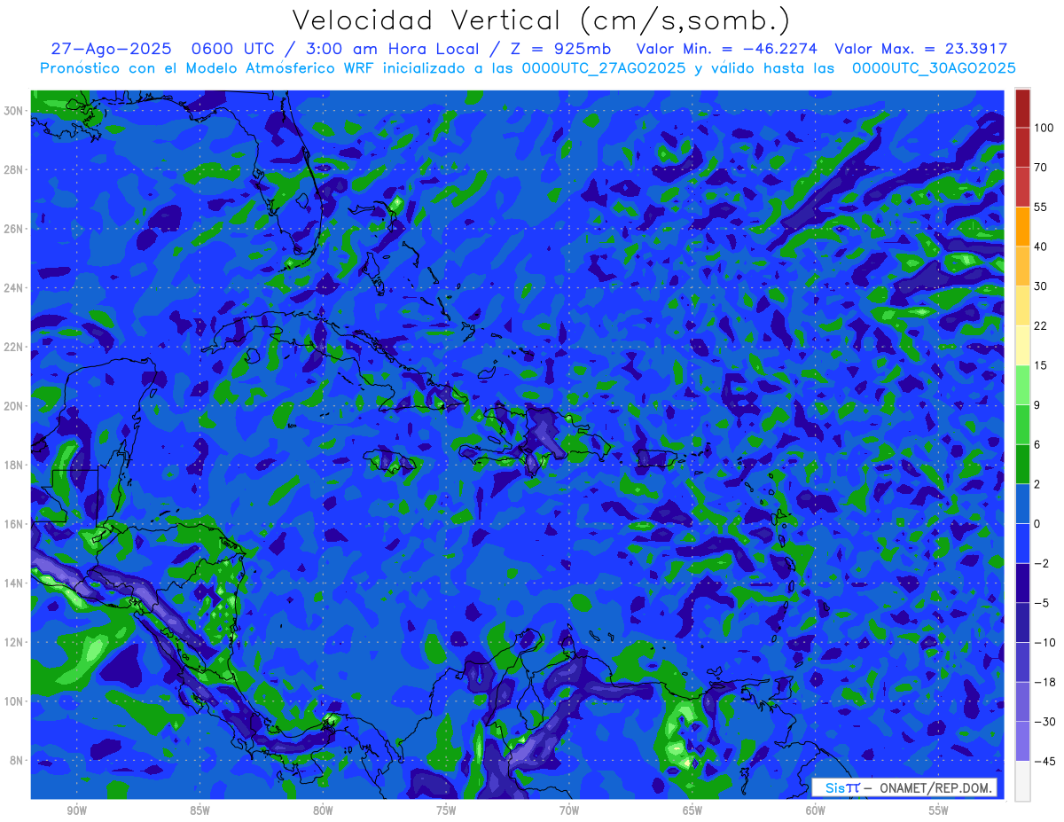Click 'Valor Min. = -46.2274' text

point(727,49)
